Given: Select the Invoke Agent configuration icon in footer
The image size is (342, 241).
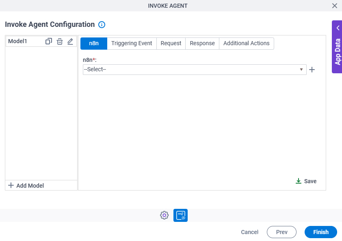Looking at the screenshot, I should 180,215.
